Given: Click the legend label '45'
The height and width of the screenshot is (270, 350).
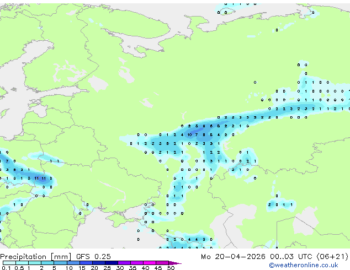Looking at the screenshot, I should tap(158, 268).
